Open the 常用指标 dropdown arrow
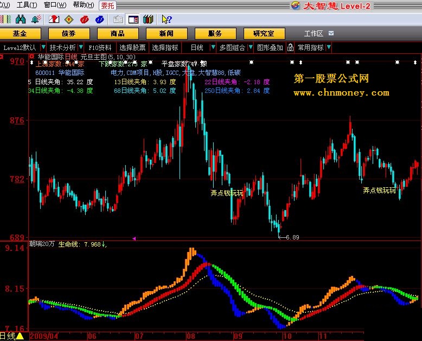The image size is (422, 341). click(x=329, y=47)
